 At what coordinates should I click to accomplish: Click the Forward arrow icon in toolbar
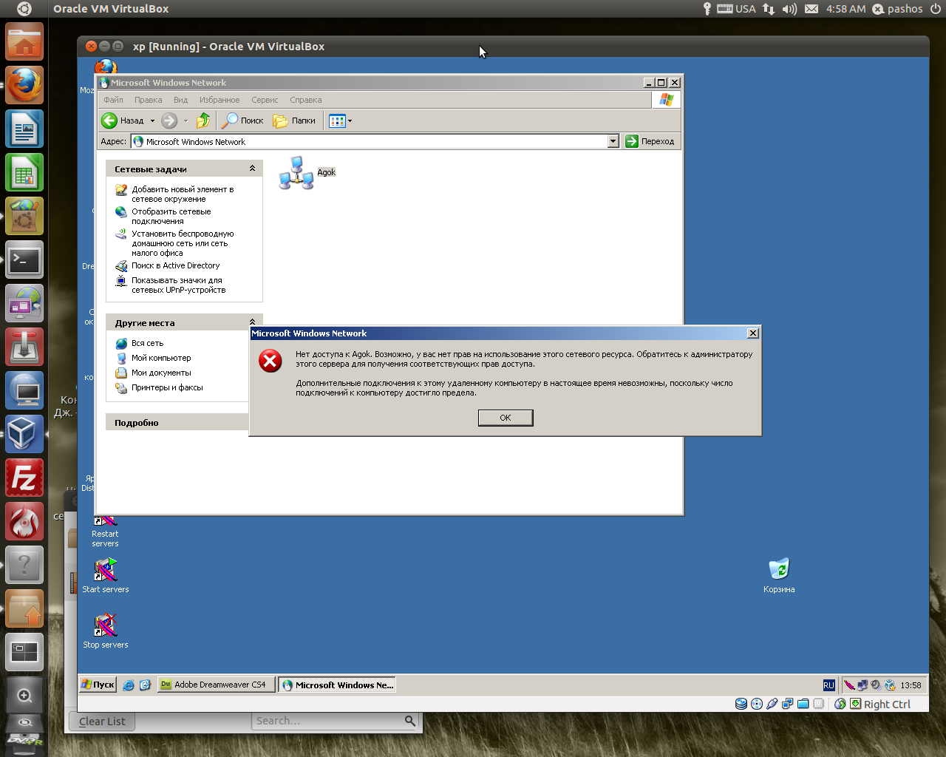(x=169, y=120)
